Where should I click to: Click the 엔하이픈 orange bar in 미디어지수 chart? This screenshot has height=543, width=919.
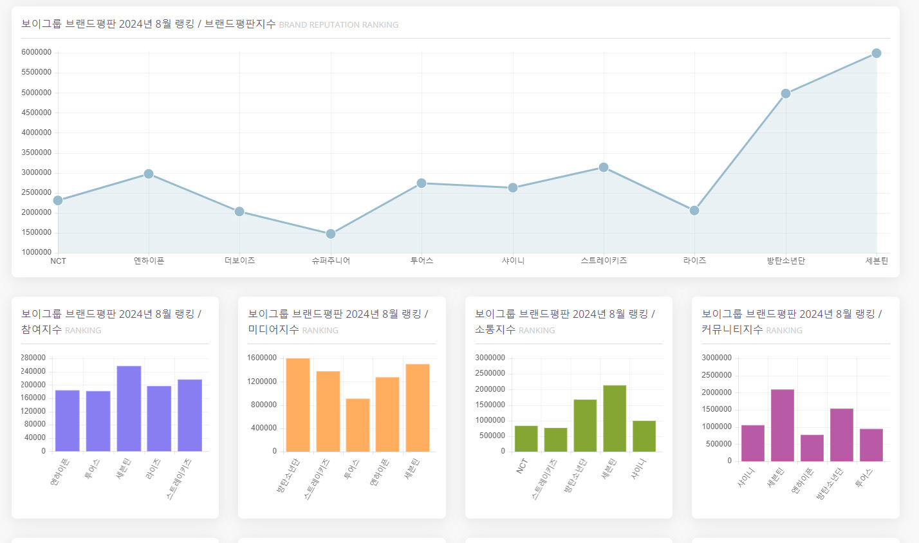[387, 414]
